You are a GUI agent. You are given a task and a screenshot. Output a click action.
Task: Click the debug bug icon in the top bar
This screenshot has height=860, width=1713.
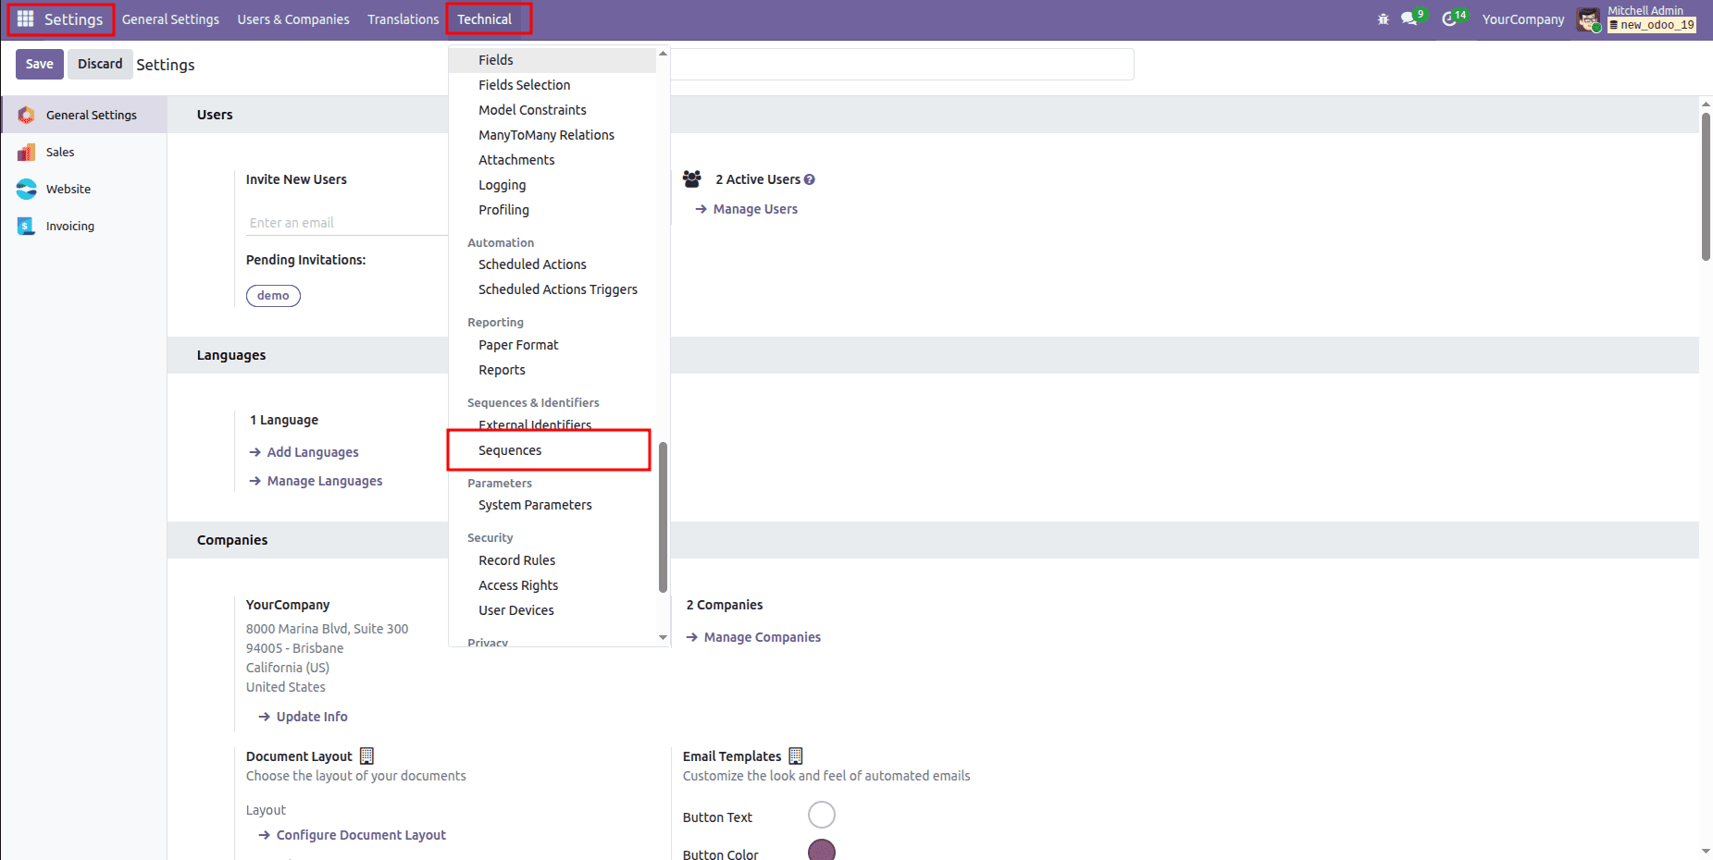click(x=1383, y=18)
